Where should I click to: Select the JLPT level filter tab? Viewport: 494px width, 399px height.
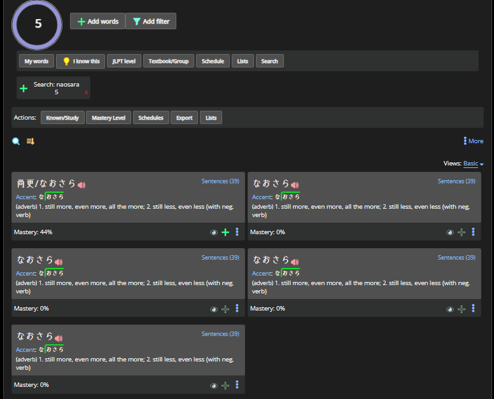123,61
